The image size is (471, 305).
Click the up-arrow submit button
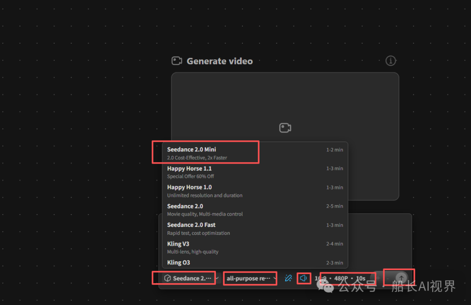coord(401,278)
